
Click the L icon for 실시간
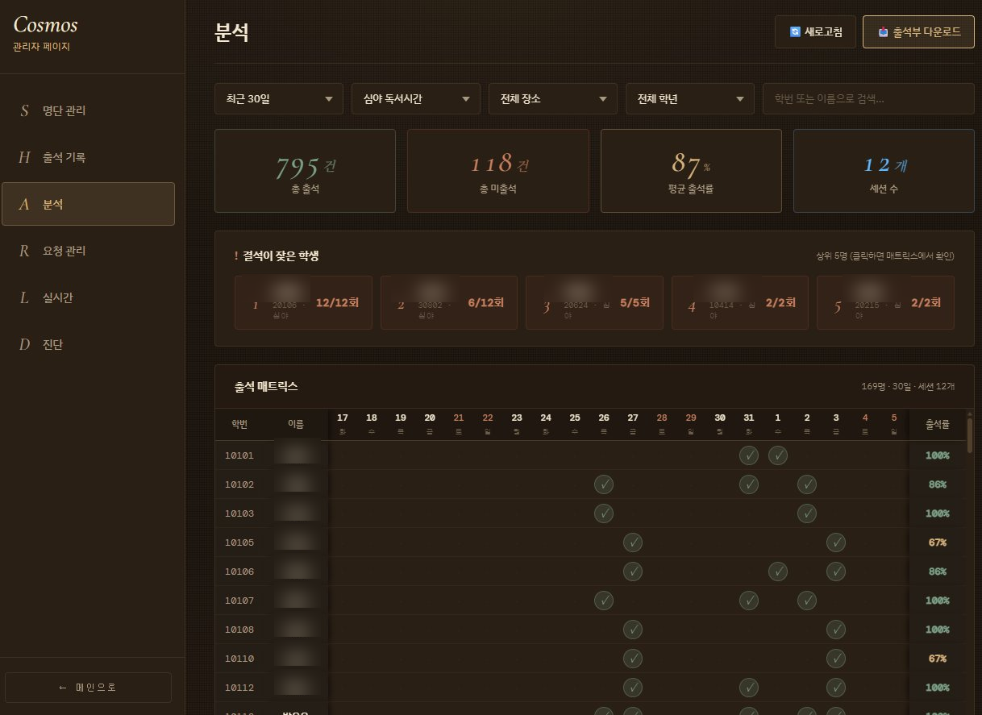[25, 297]
